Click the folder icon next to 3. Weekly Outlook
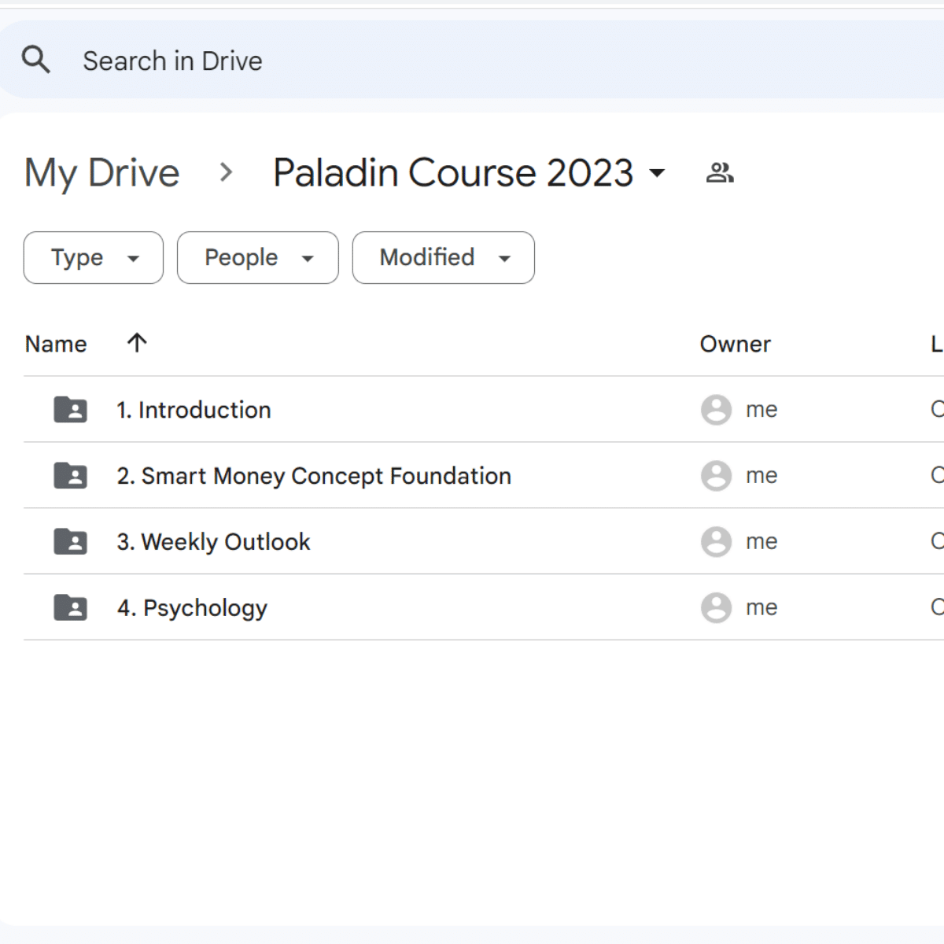 click(x=70, y=542)
